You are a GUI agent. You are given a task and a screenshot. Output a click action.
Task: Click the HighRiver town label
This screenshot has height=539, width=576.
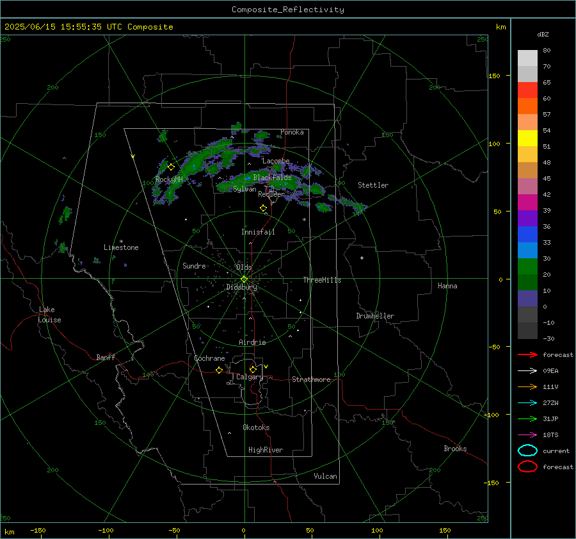(x=266, y=451)
